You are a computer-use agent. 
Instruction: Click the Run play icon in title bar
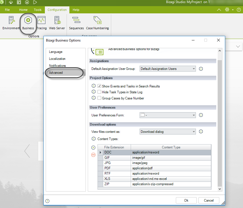[x=35, y=2]
